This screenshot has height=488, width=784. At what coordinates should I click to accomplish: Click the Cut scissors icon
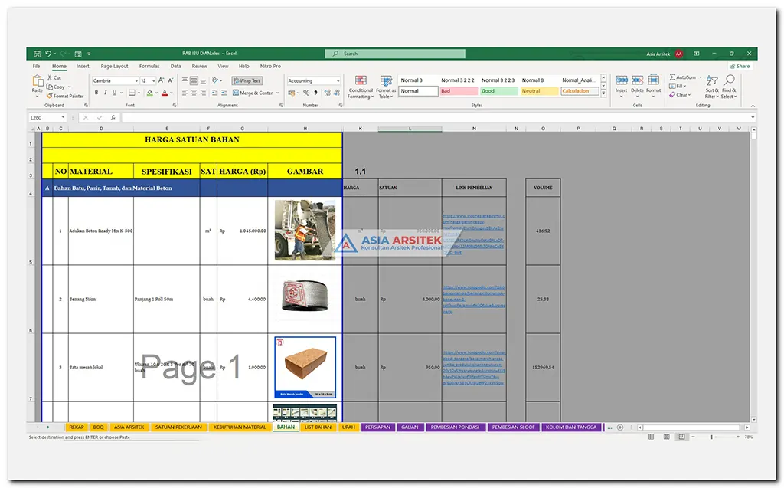[50, 77]
